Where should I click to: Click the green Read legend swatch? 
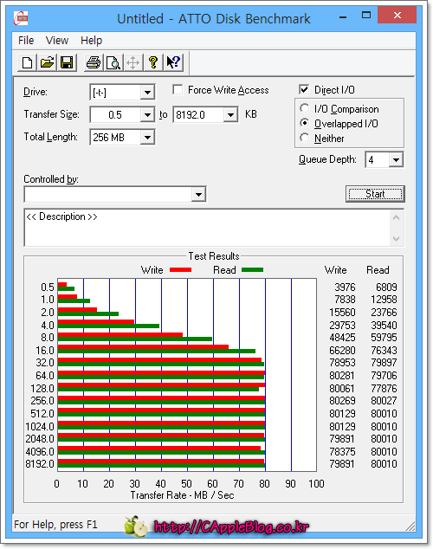252,269
